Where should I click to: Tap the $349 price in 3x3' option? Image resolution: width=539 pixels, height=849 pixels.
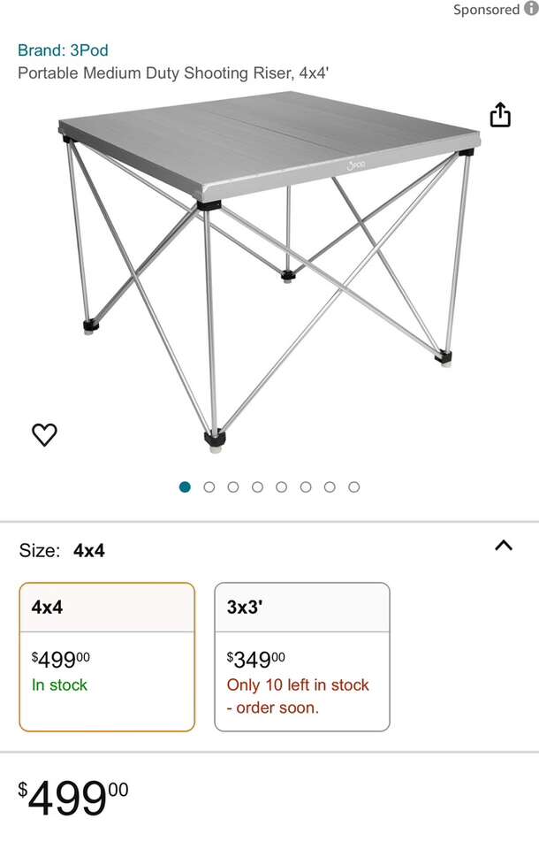pos(256,658)
